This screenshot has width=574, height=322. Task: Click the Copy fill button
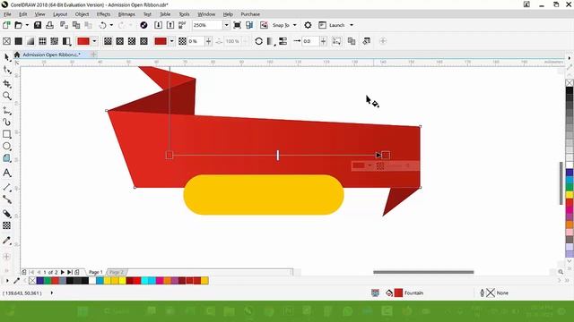[x=352, y=41]
